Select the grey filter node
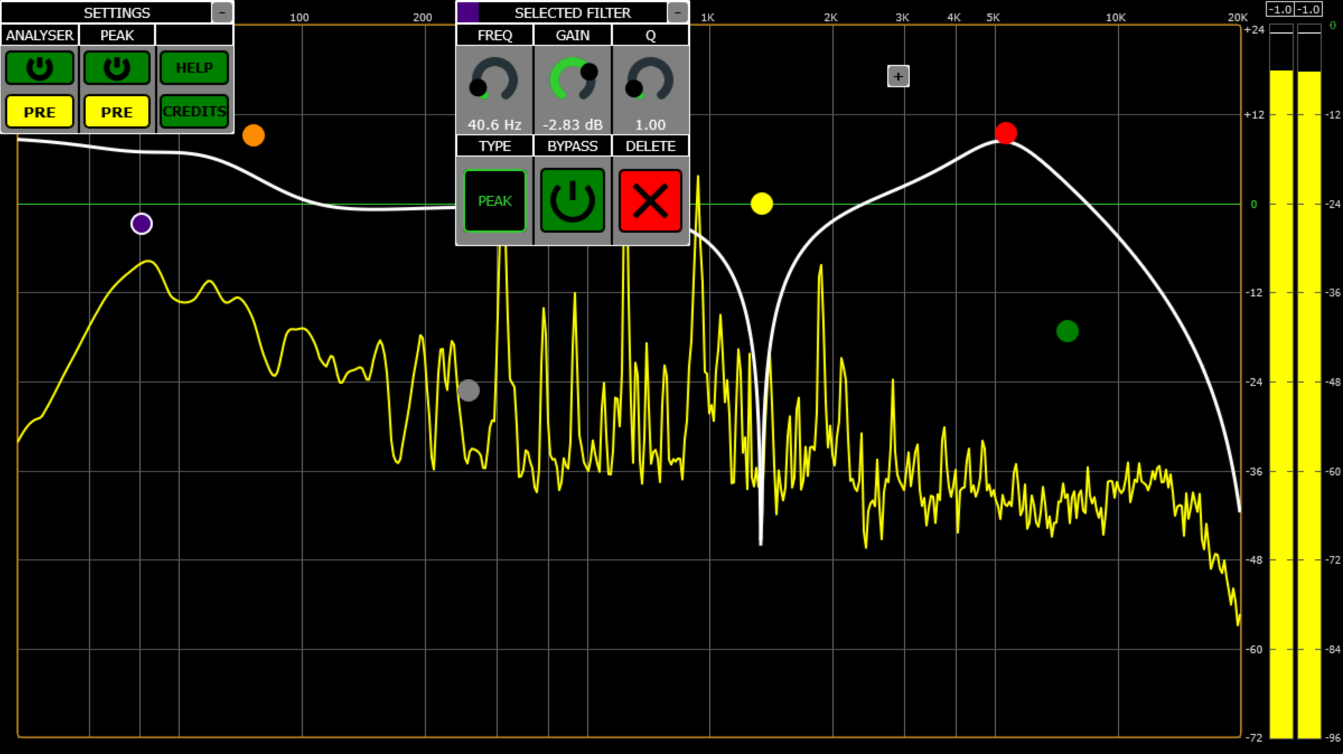 [469, 390]
